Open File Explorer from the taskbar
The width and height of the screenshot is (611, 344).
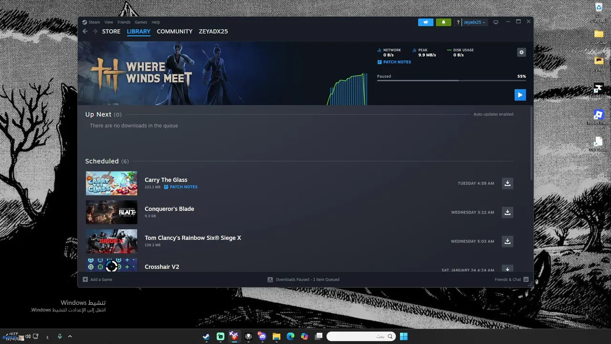coord(276,336)
